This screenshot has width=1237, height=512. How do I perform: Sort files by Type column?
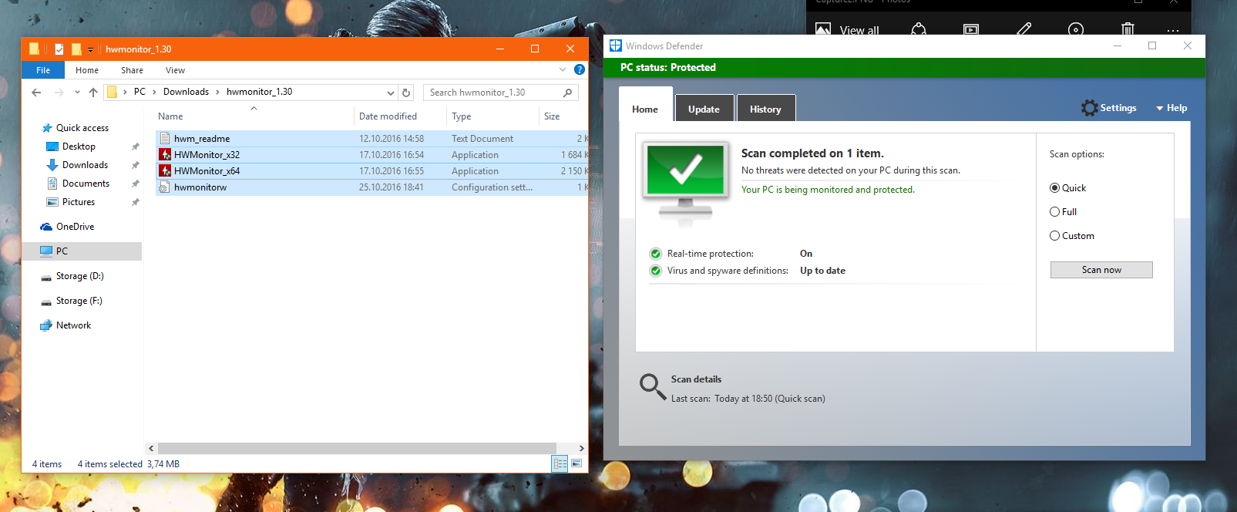click(462, 116)
